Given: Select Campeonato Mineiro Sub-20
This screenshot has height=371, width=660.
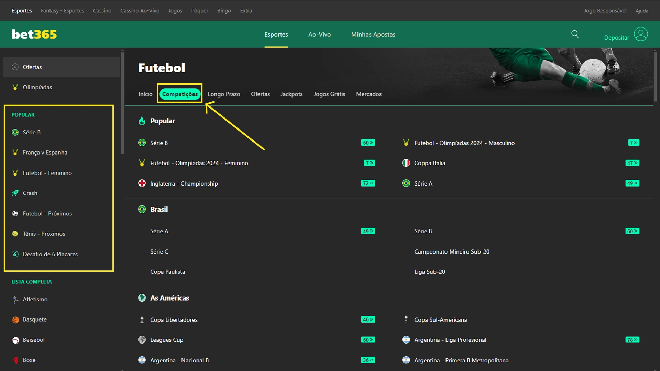Looking at the screenshot, I should coord(452,251).
